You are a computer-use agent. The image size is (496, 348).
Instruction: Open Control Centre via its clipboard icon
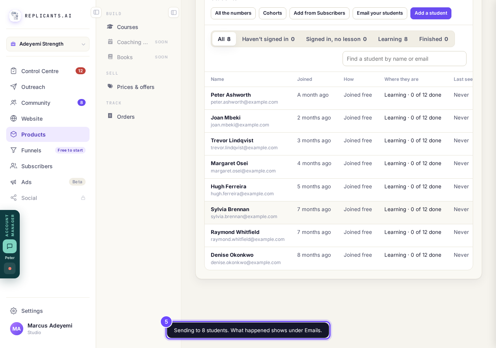(14, 71)
